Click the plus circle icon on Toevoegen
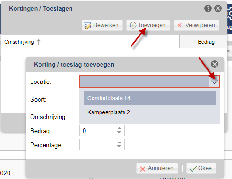This screenshot has width=232, height=179. tap(133, 25)
